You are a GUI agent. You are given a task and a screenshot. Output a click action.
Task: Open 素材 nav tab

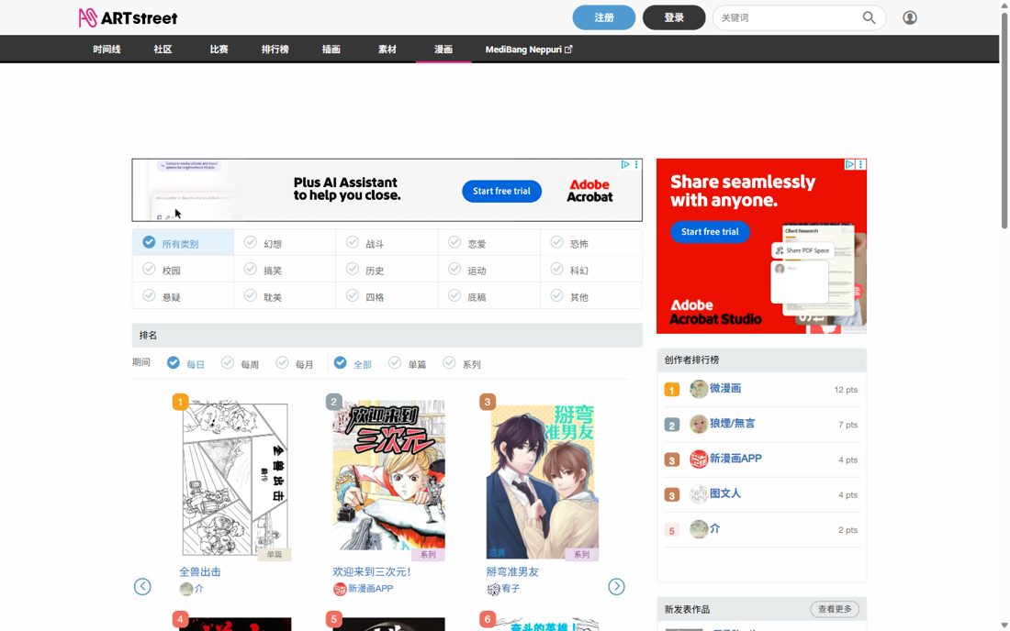[x=387, y=50]
